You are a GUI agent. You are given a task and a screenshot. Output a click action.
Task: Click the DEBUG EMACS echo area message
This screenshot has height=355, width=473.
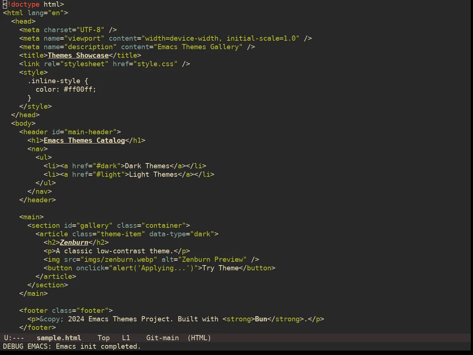[x=72, y=346]
